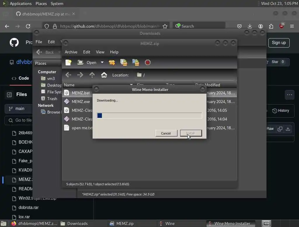299x227 pixels.
Task: Click Sign up on GitHub
Action: click(x=279, y=43)
